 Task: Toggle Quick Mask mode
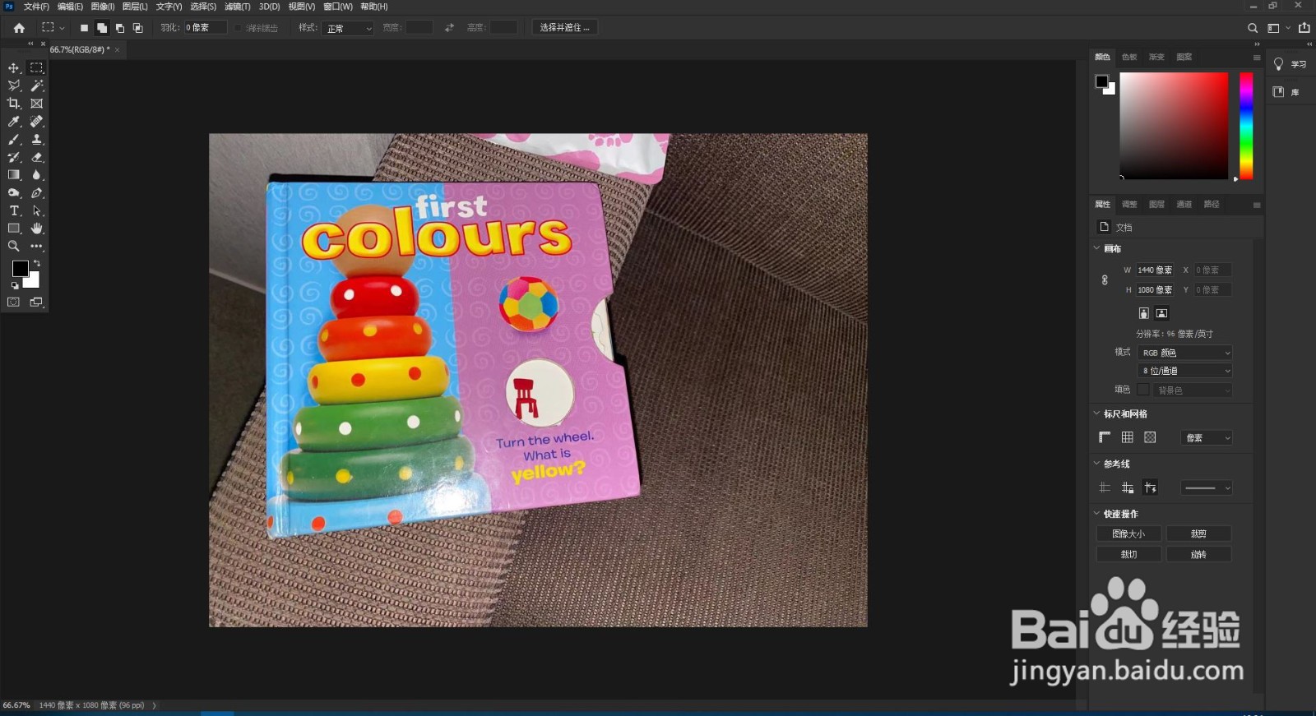pyautogui.click(x=14, y=303)
